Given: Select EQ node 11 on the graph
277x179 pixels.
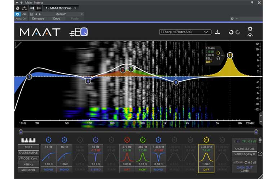Looking at the screenshot, I should tap(230, 55).
